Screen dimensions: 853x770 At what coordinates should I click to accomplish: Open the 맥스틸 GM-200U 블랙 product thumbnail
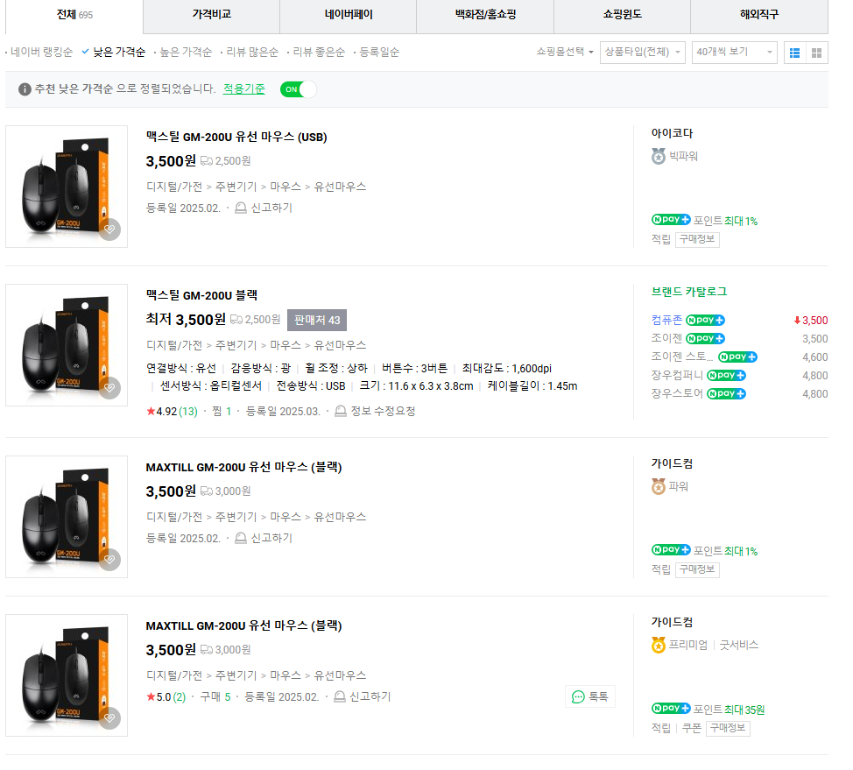click(x=67, y=345)
